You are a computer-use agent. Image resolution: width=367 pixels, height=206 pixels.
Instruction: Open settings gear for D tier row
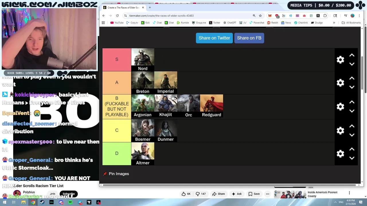click(x=340, y=154)
